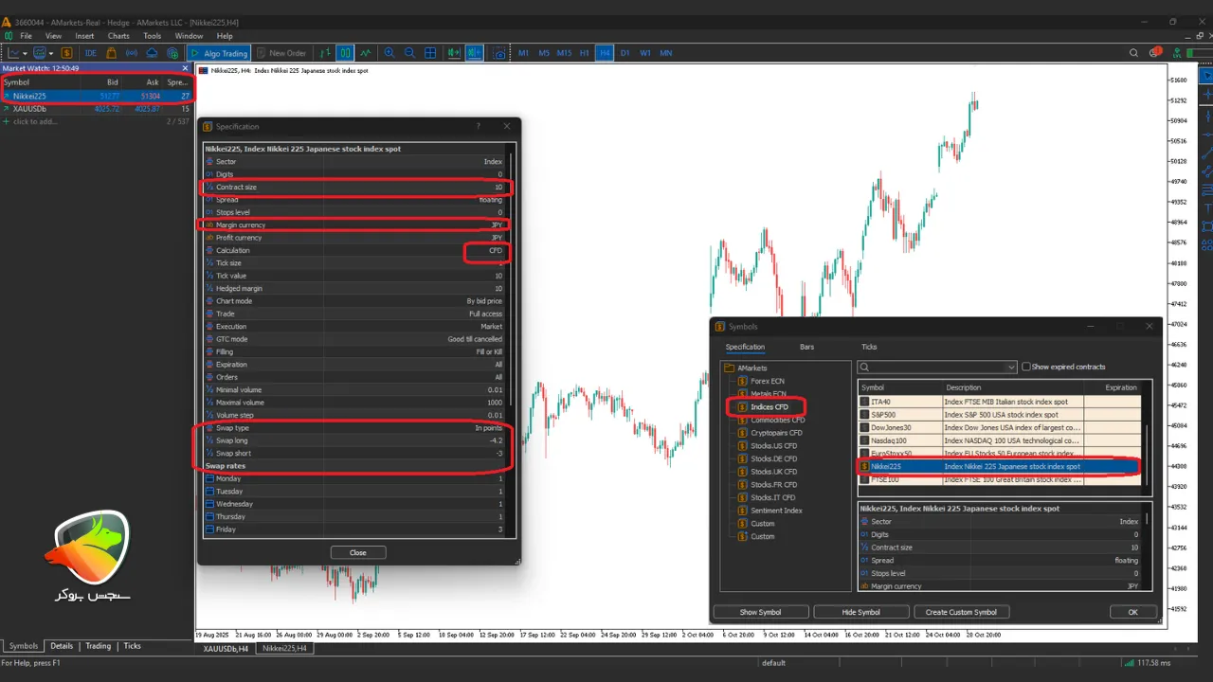Switch chart to candlesticks style
1213x682 pixels.
point(345,53)
